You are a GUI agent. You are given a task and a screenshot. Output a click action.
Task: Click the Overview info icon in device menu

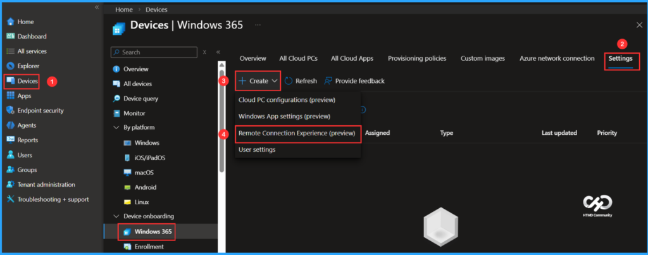tap(116, 69)
